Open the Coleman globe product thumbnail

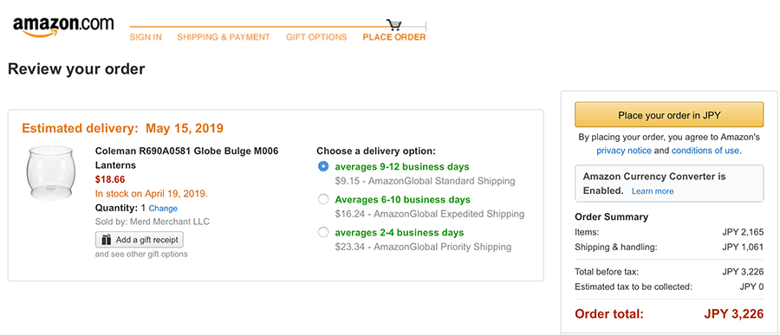(49, 172)
